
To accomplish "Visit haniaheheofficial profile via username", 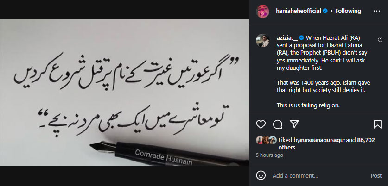I will click(299, 11).
